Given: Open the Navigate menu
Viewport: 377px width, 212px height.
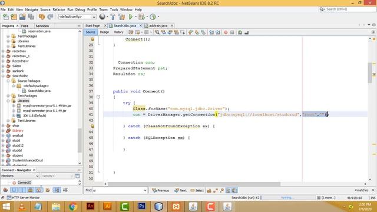Looking at the screenshot, I should point(31,9).
